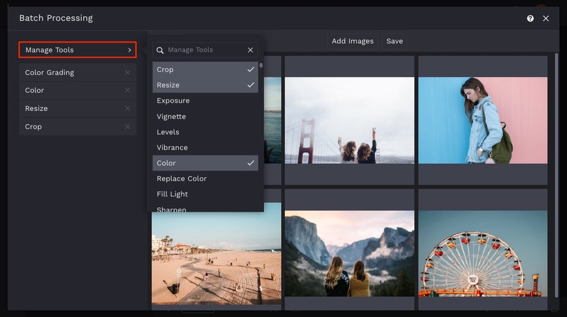Uncheck Crop in the tools dropdown

coord(205,70)
